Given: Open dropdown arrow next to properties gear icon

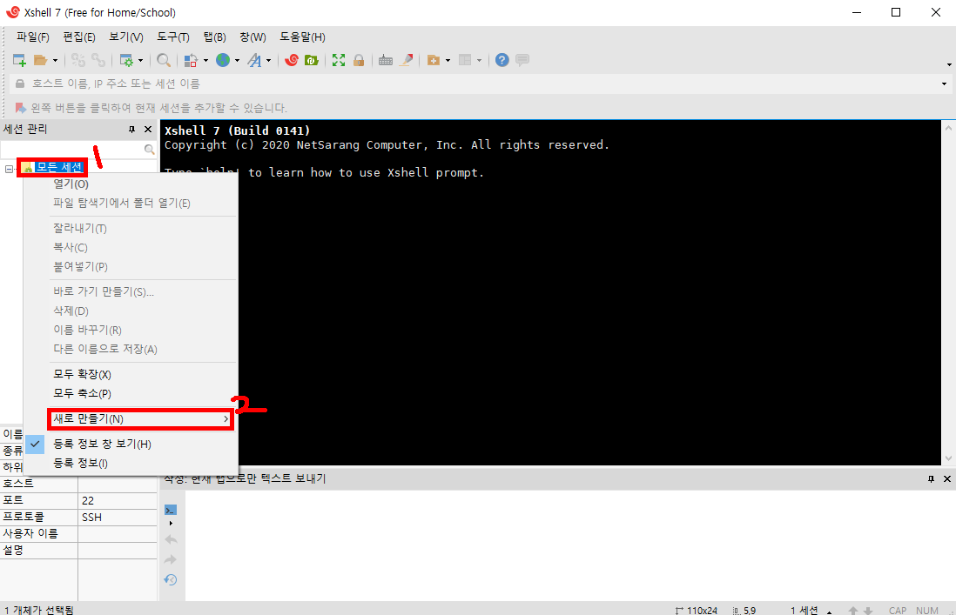Looking at the screenshot, I should click(x=141, y=60).
